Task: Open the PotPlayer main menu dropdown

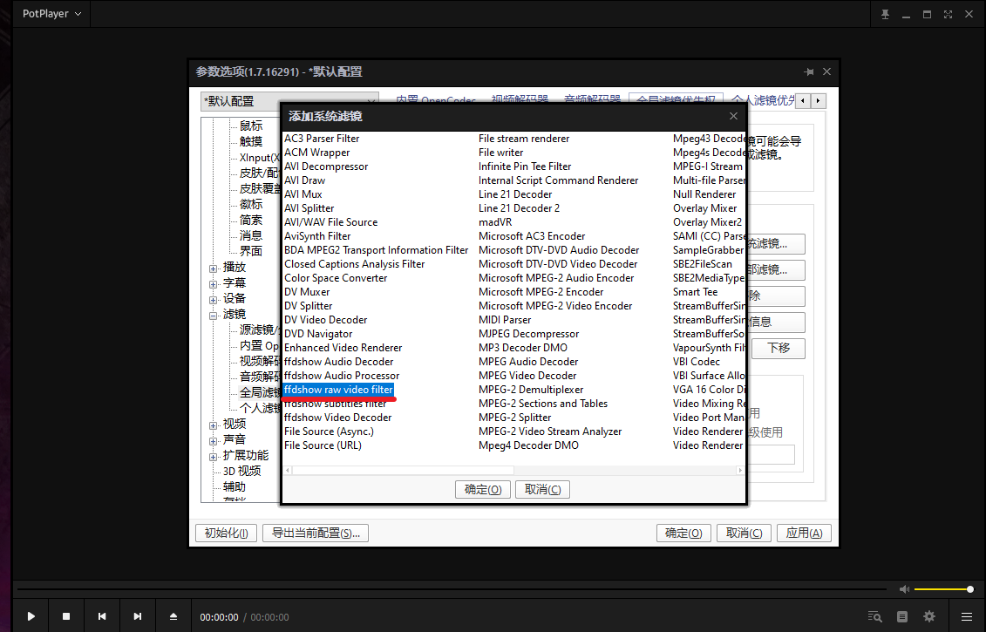Action: coord(52,14)
